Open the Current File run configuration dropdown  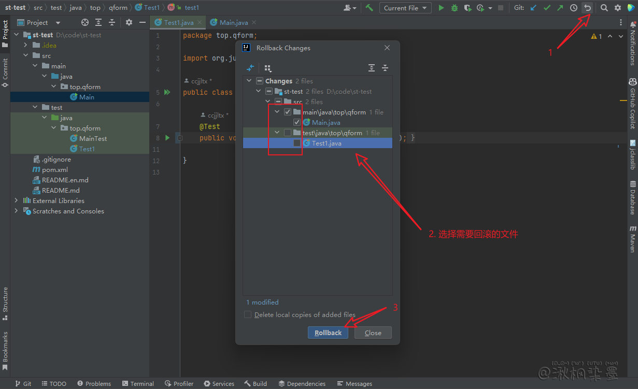tap(405, 8)
